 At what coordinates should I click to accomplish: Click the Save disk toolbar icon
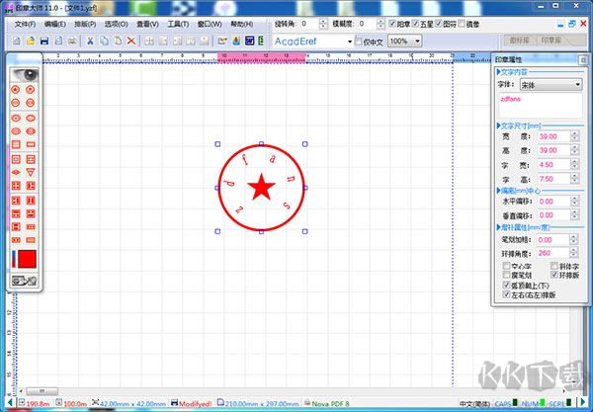click(x=44, y=41)
